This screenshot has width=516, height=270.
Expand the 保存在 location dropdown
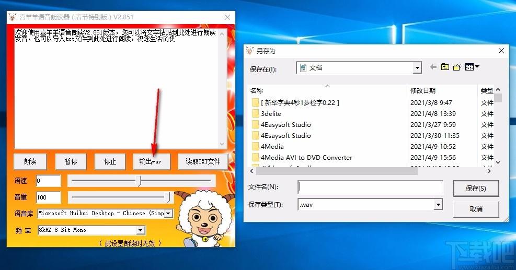(417, 68)
